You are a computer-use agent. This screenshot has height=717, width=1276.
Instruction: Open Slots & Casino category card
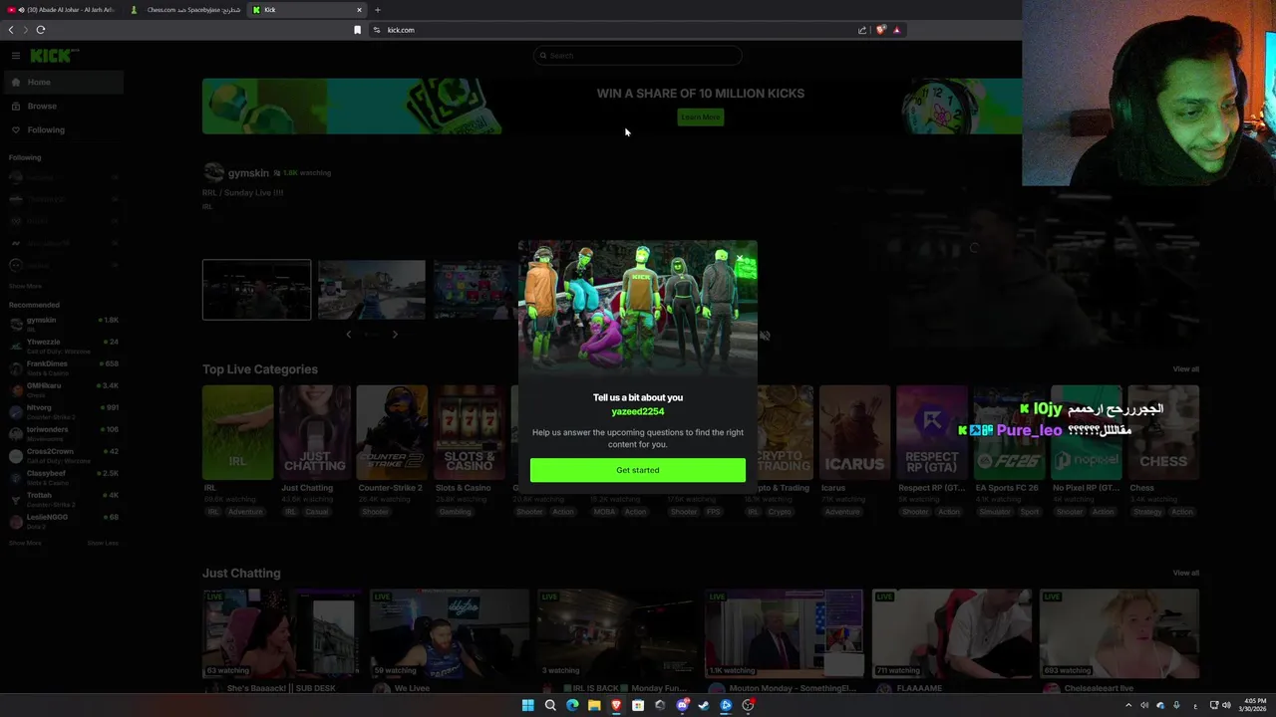point(470,432)
